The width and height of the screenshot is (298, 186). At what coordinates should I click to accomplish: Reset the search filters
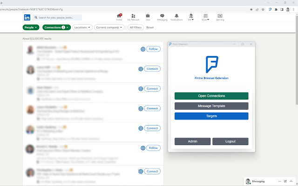[x=150, y=27]
